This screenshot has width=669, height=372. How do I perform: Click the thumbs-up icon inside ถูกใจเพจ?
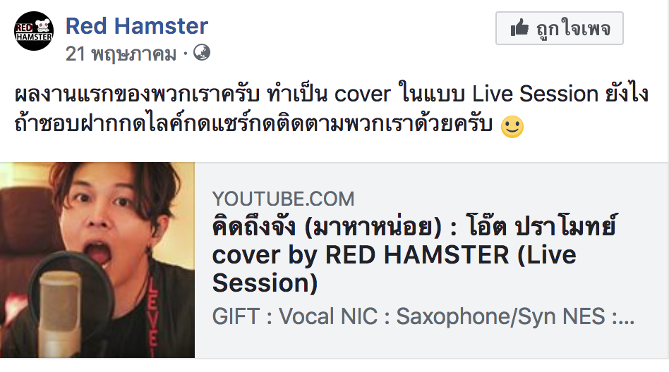(x=519, y=28)
